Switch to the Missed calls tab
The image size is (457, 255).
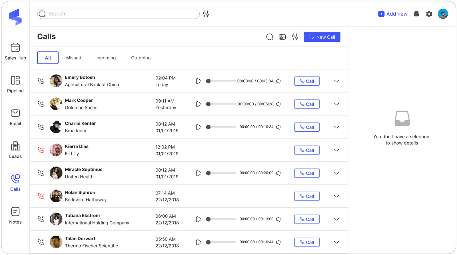click(74, 58)
